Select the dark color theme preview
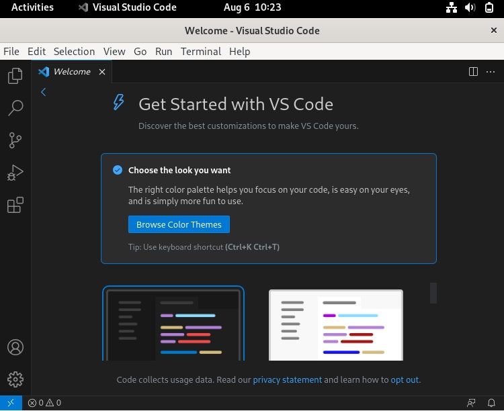Viewport: 504px width, 411px height. click(x=173, y=324)
